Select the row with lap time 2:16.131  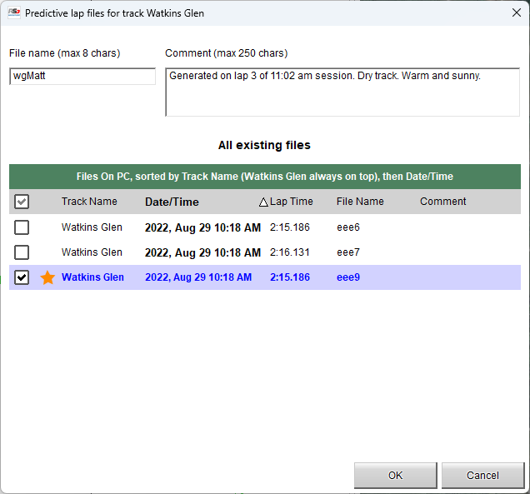tap(290, 252)
